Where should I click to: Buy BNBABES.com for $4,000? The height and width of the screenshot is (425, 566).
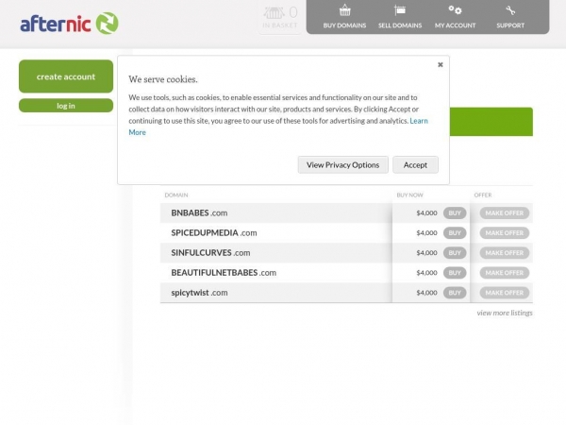point(455,212)
